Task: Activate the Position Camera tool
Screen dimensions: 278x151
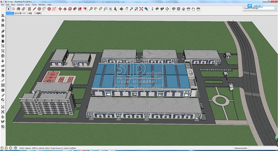Action: (x=152, y=9)
